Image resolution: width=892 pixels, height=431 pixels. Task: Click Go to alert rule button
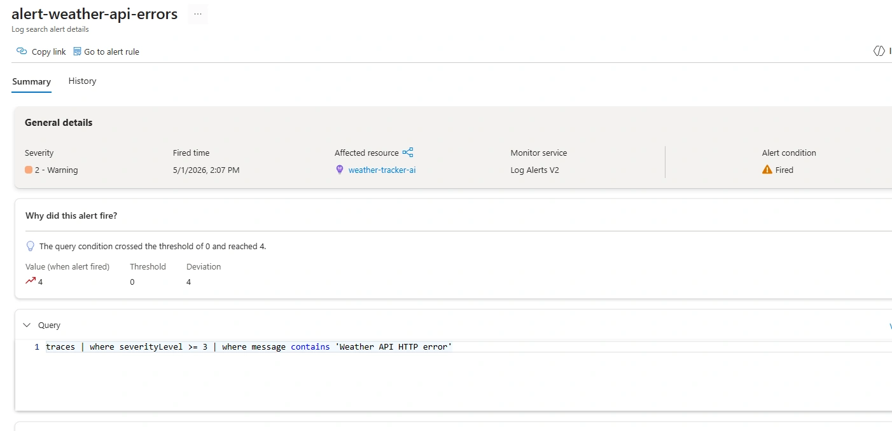click(x=106, y=51)
